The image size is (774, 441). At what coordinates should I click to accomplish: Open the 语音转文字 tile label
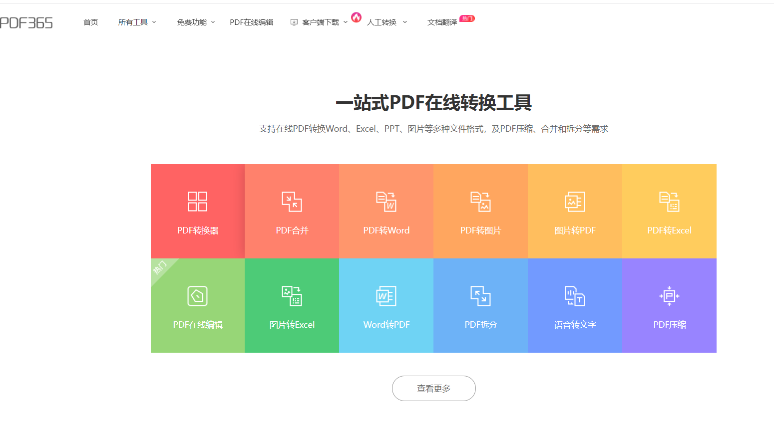pos(575,325)
